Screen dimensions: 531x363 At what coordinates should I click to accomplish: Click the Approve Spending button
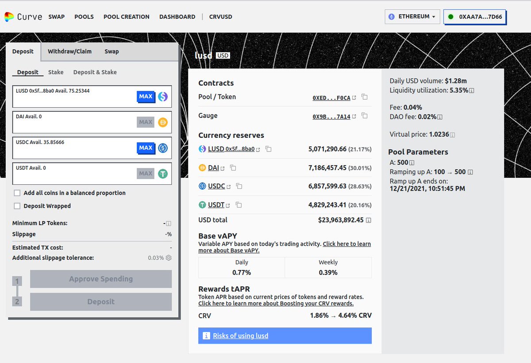point(101,279)
